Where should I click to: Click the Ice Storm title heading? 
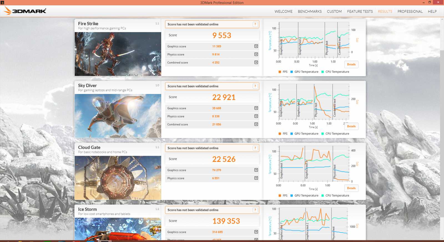pos(87,209)
